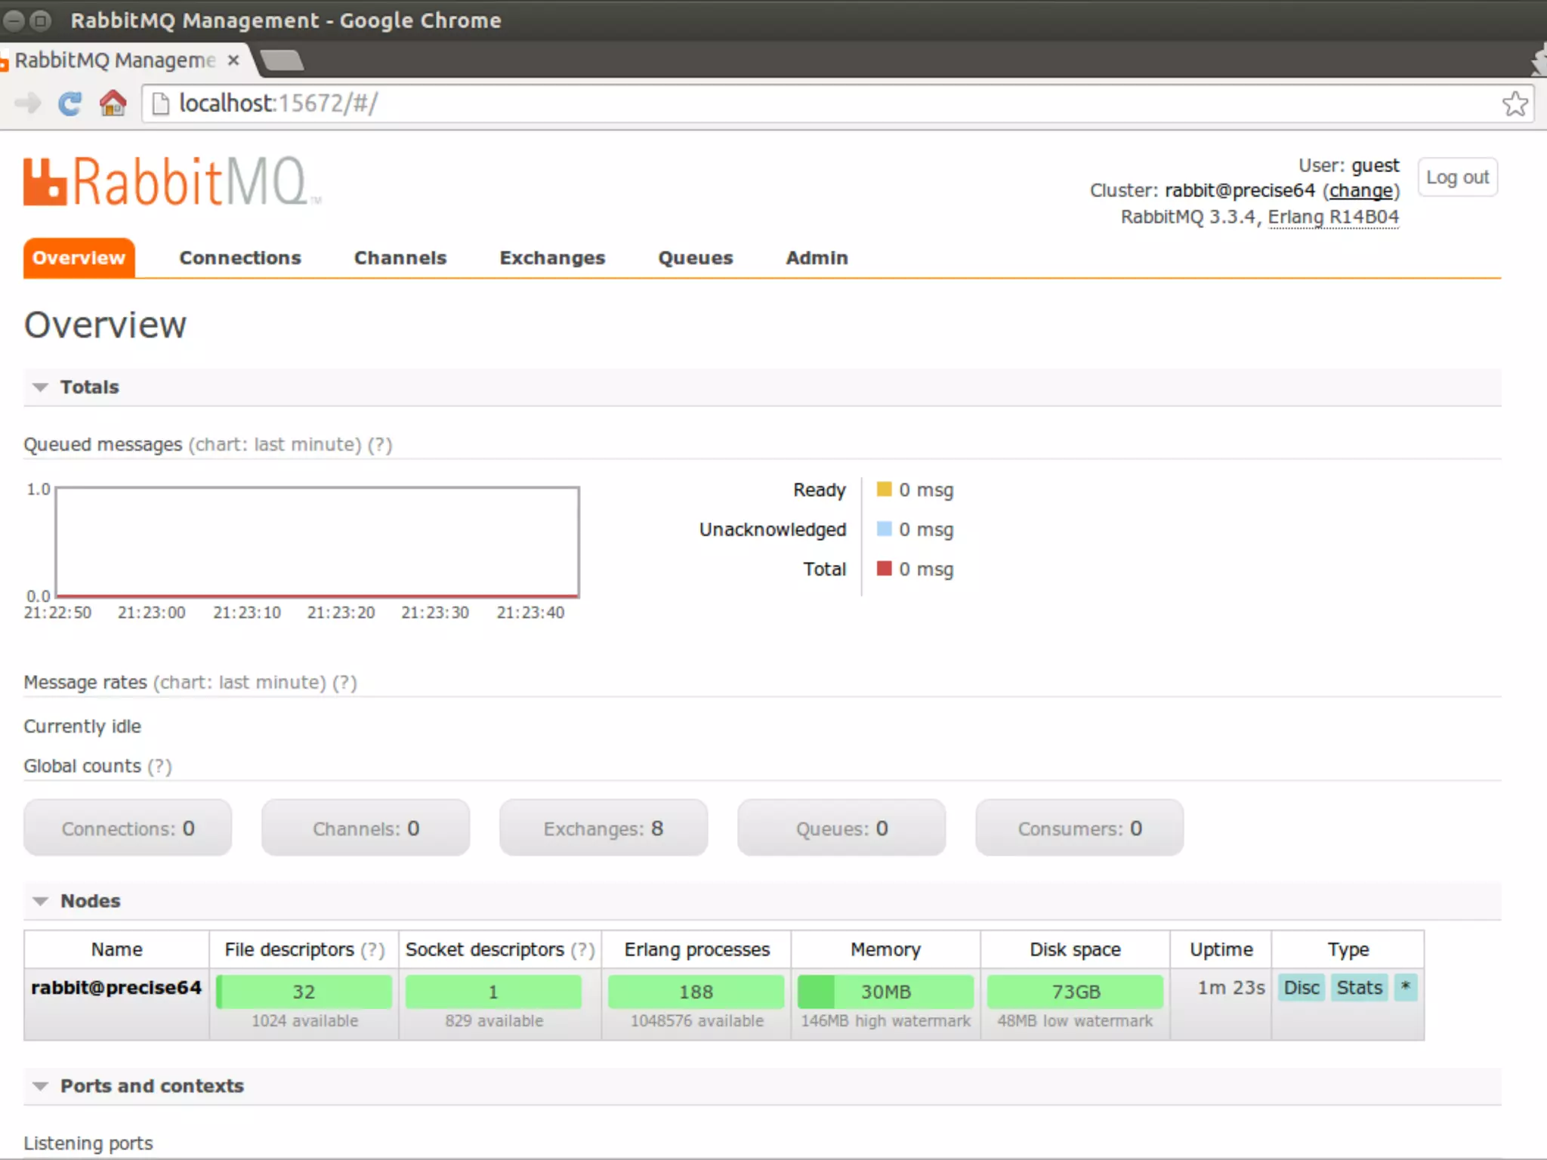Click the yellow Ready color swatch
Screen dimensions: 1547x1160
[x=884, y=489]
